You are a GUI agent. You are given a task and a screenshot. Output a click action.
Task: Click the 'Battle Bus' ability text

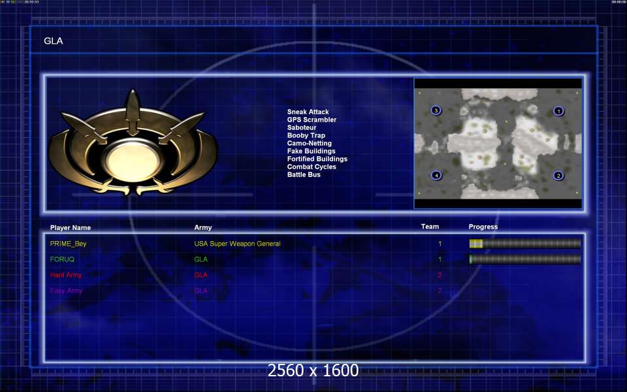[x=304, y=174]
